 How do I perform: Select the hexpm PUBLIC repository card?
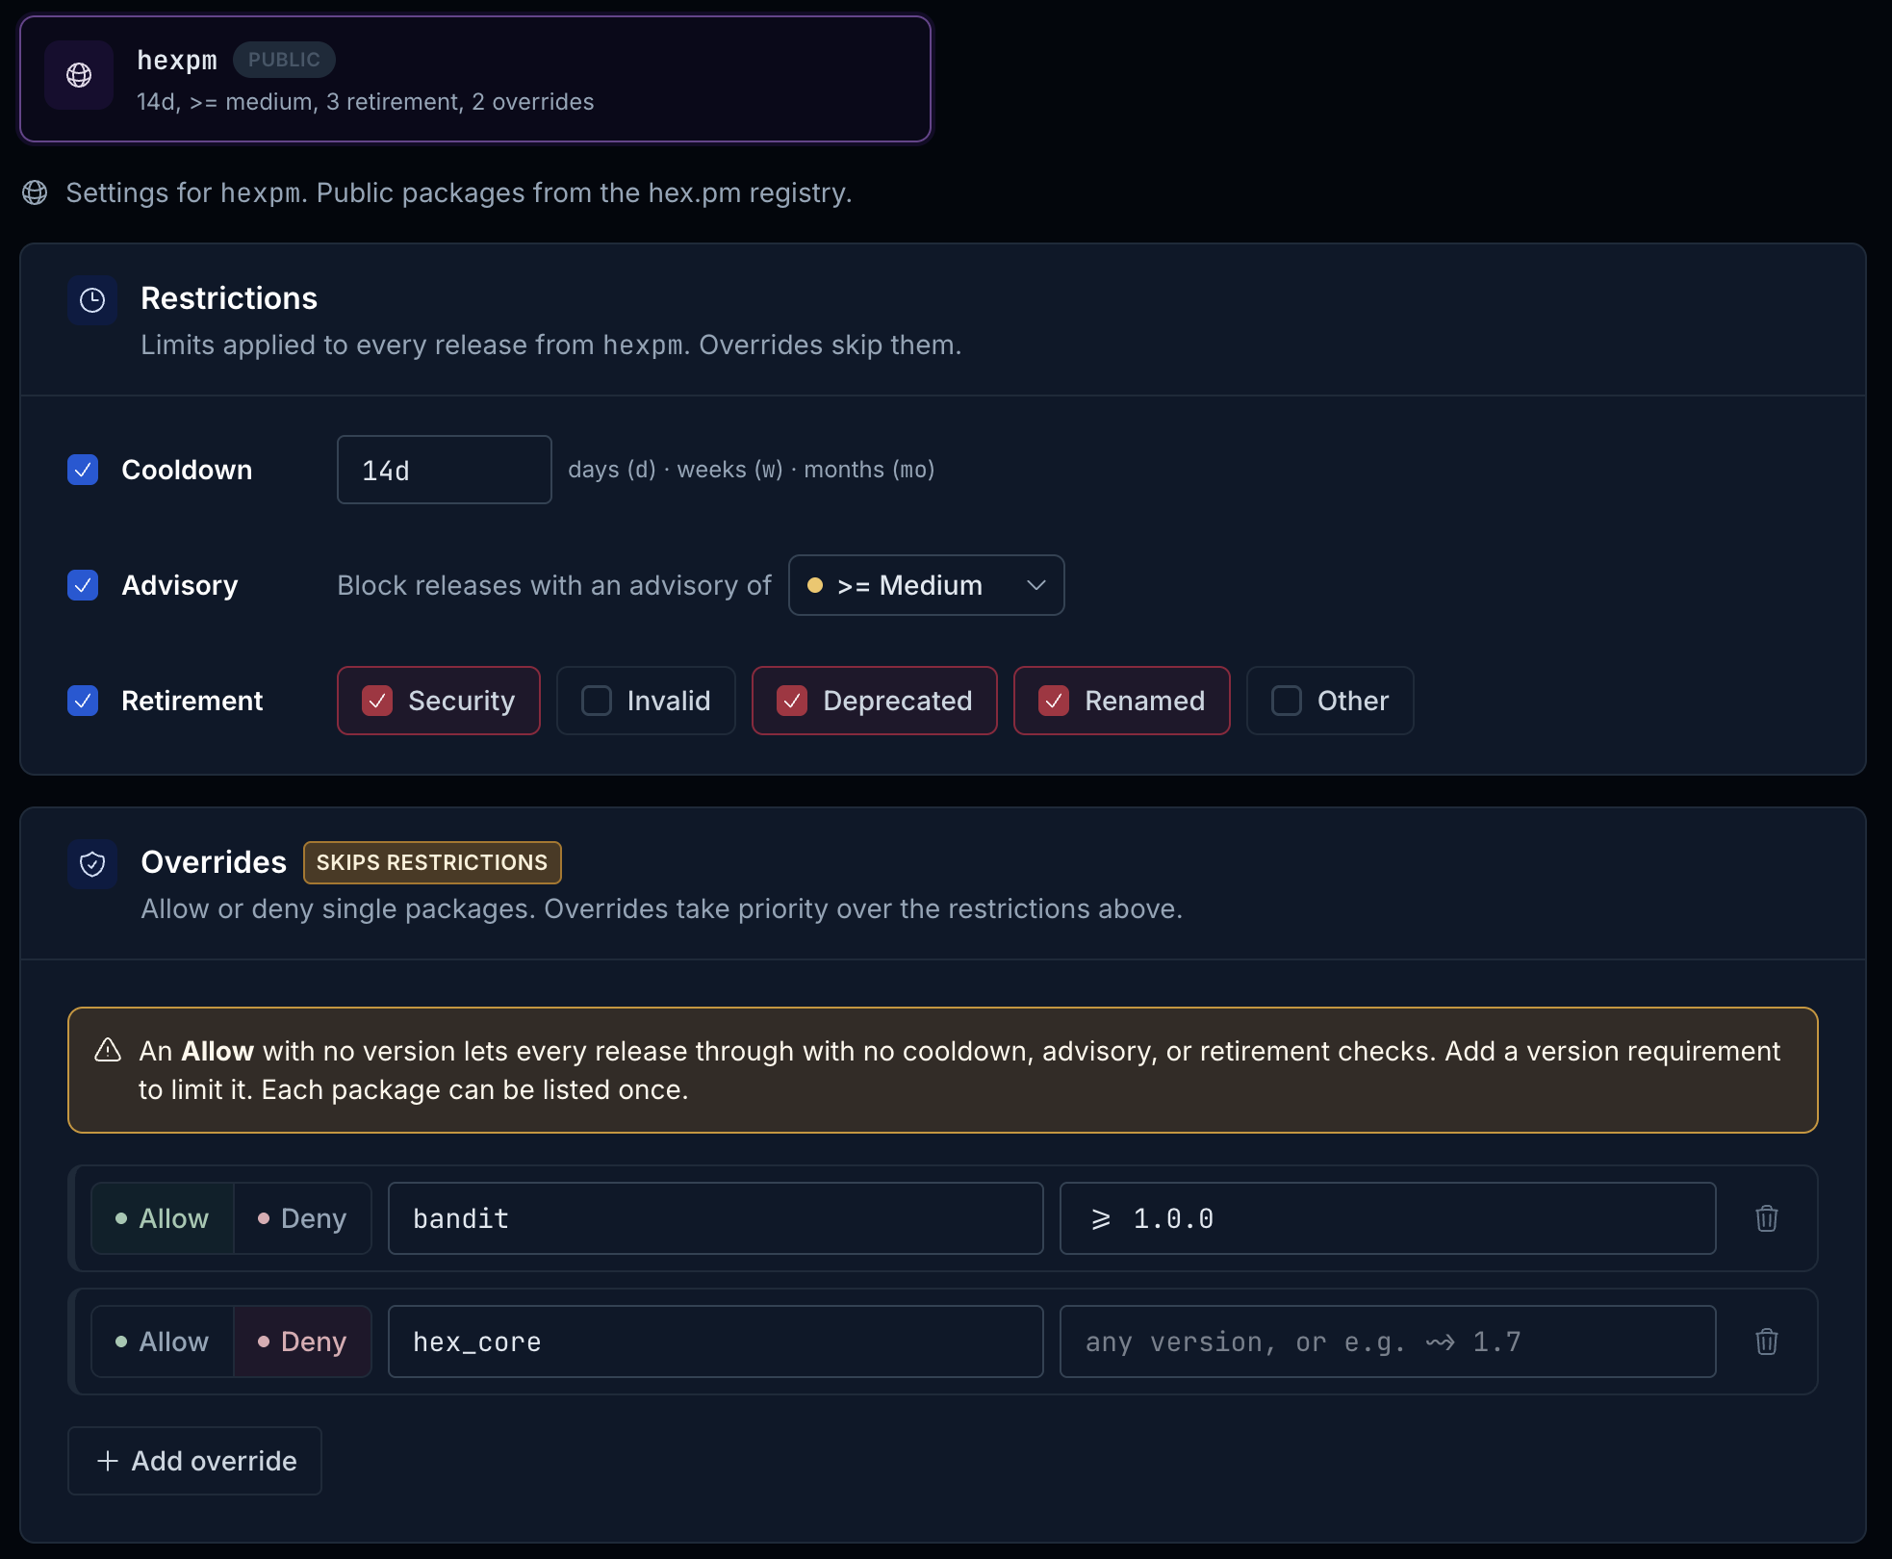475,79
